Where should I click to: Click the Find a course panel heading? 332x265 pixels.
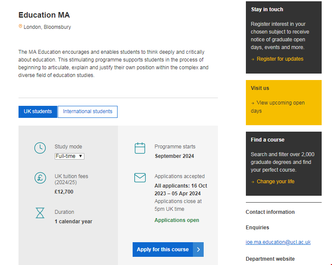point(267,140)
